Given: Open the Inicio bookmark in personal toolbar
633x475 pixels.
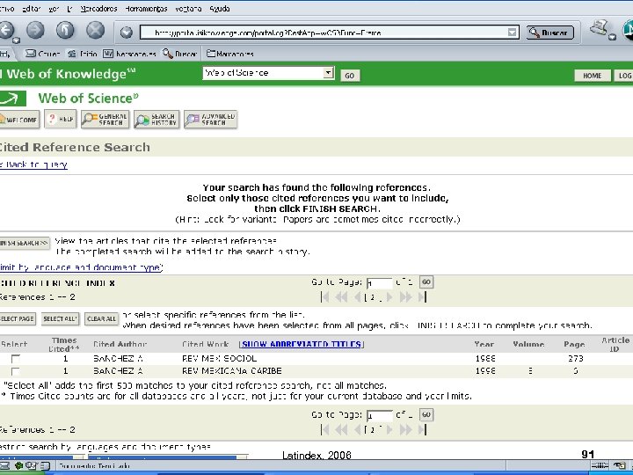Looking at the screenshot, I should pyautogui.click(x=83, y=54).
